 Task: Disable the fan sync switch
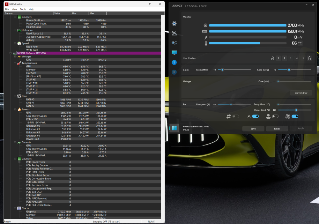coord(295,116)
